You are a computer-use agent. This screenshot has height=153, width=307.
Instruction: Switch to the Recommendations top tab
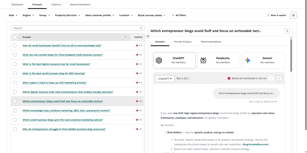tap(80, 4)
